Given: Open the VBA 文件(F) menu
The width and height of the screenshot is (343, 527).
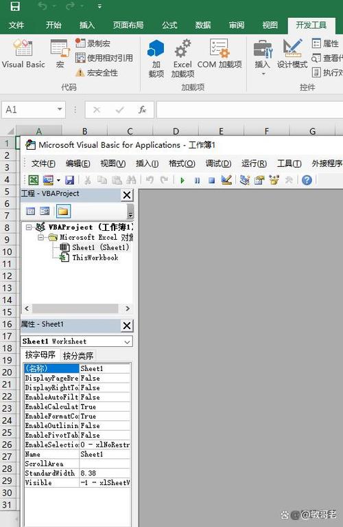Looking at the screenshot, I should pyautogui.click(x=43, y=164).
